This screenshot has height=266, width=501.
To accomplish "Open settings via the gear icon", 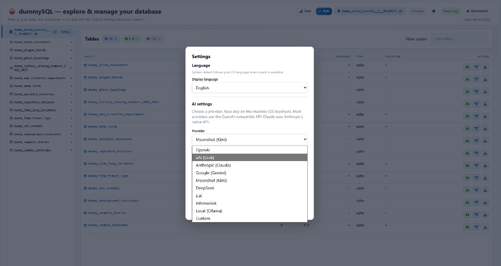I will 433,11.
